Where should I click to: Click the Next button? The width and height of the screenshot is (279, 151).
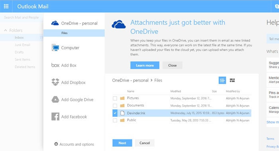coord(122,143)
